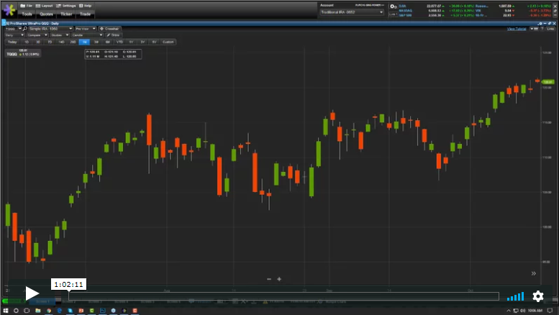Open the Compare dropdown
Viewport: 559px width, 315px height.
[37, 35]
